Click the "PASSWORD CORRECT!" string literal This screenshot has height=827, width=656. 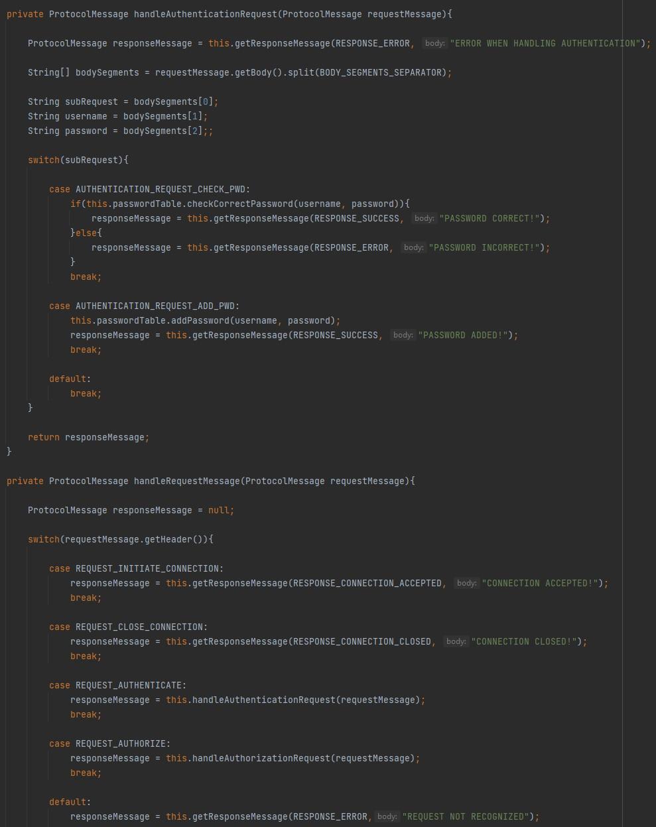coord(489,218)
